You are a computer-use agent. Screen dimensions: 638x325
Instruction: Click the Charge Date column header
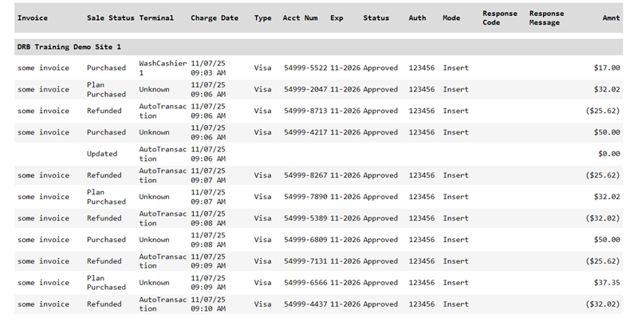(x=214, y=18)
